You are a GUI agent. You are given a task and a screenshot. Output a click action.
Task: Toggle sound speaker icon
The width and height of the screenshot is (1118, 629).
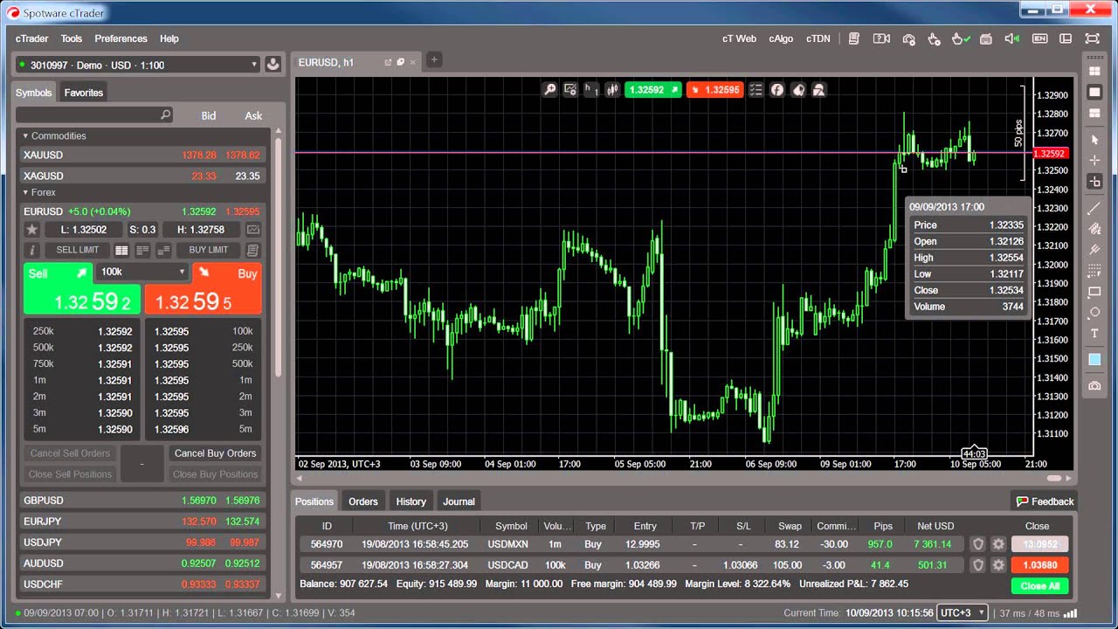coord(1012,38)
